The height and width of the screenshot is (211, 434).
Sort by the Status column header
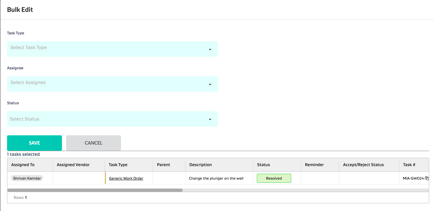pyautogui.click(x=264, y=165)
